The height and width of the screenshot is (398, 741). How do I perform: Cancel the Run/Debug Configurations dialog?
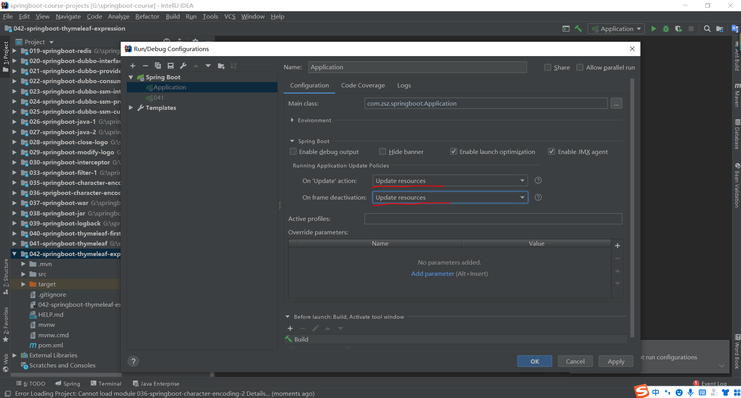(575, 361)
